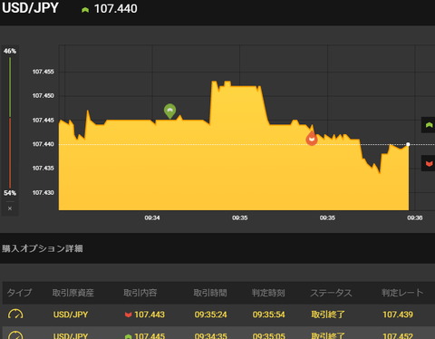Click the 107.439 judgment rate cell
Screen dimensions: 435x339
(x=398, y=315)
